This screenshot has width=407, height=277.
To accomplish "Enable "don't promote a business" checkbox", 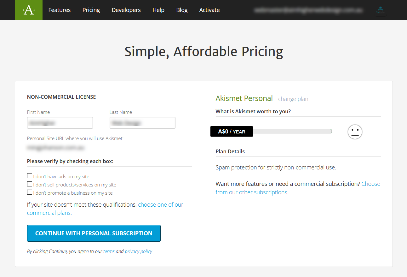I will pyautogui.click(x=30, y=192).
